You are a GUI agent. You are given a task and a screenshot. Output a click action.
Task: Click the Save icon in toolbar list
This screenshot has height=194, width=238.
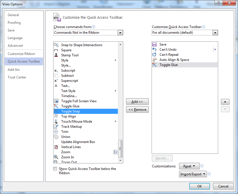pos(154,44)
